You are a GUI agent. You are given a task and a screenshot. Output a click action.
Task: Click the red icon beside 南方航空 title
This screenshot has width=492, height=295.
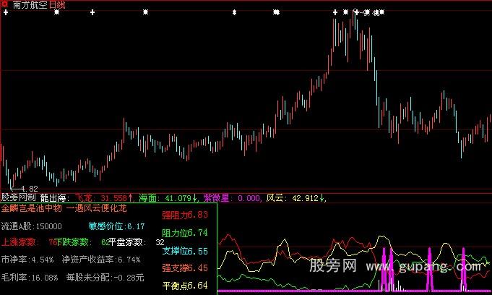[5, 4]
